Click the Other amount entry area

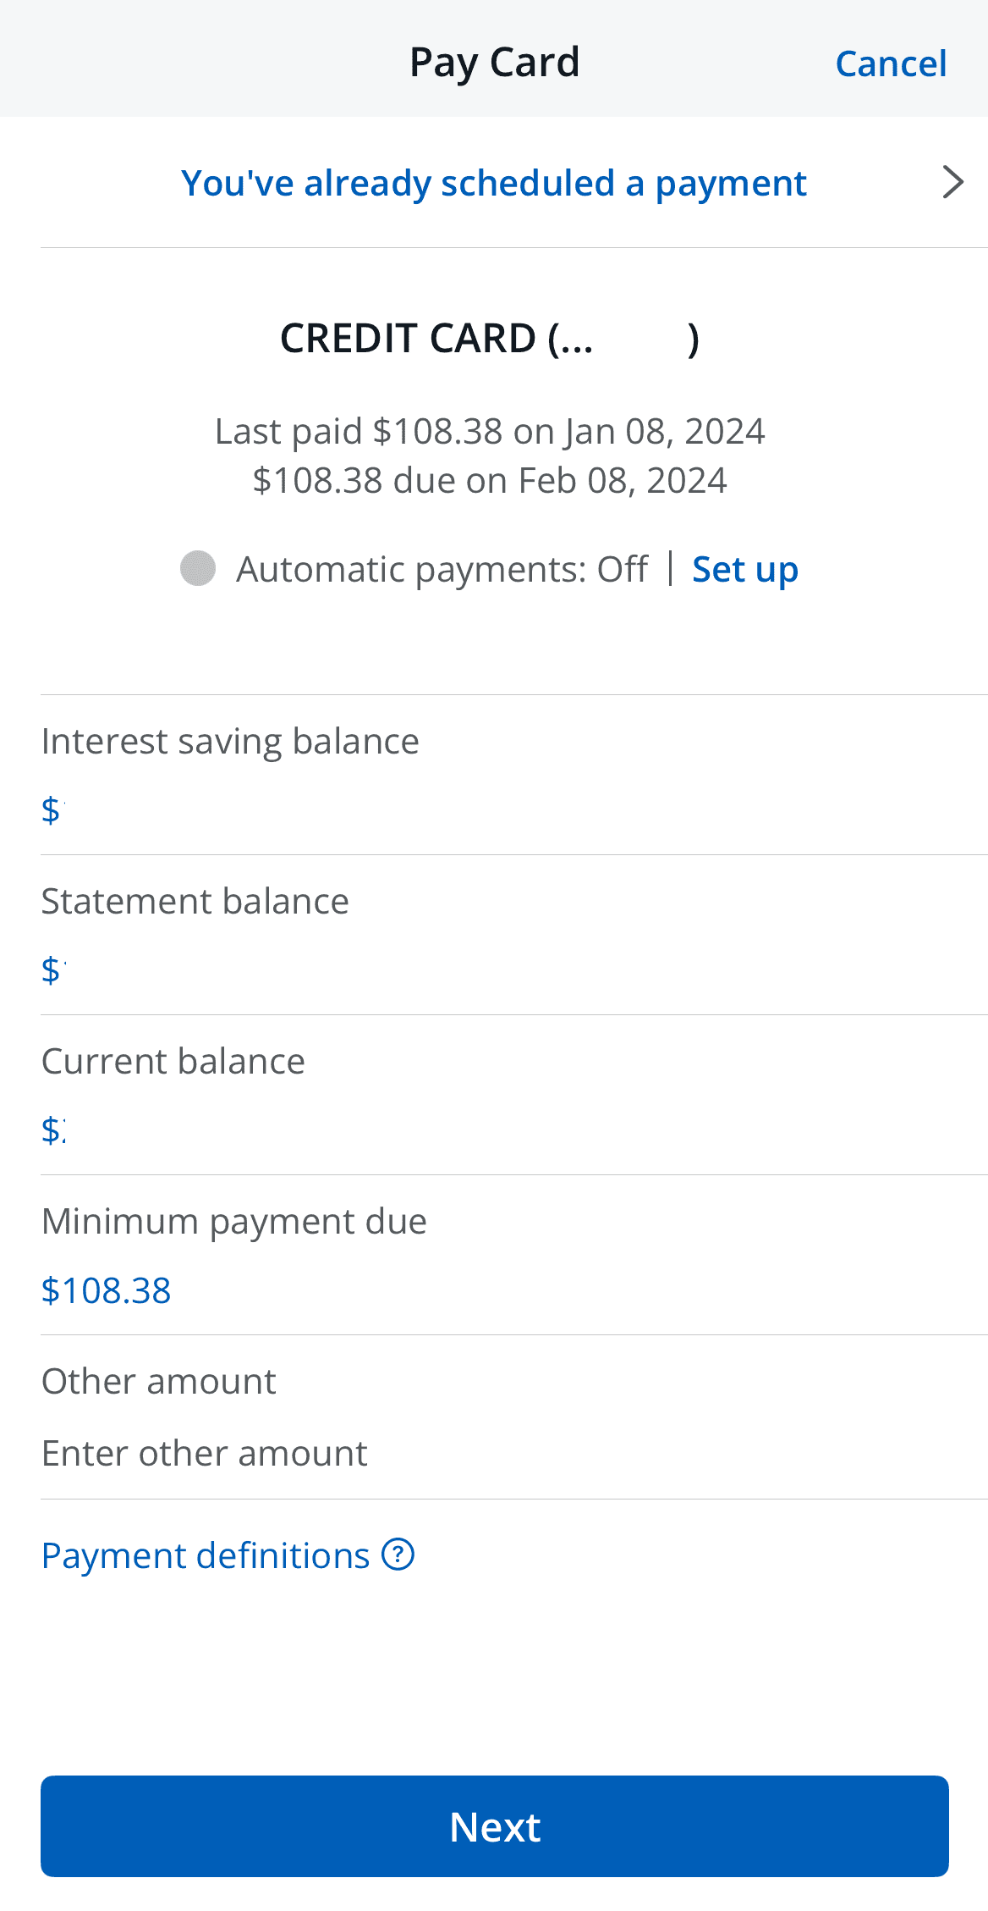click(158, 1380)
